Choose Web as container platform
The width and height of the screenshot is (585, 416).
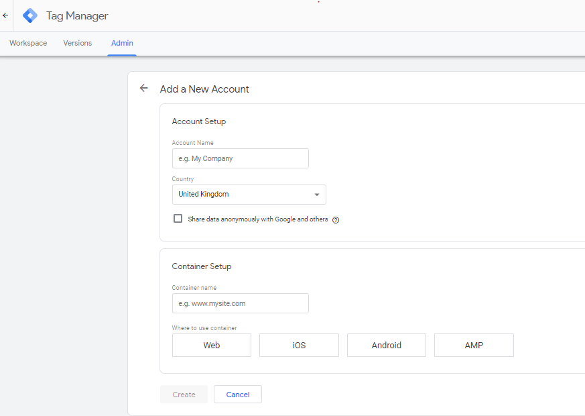pos(212,345)
